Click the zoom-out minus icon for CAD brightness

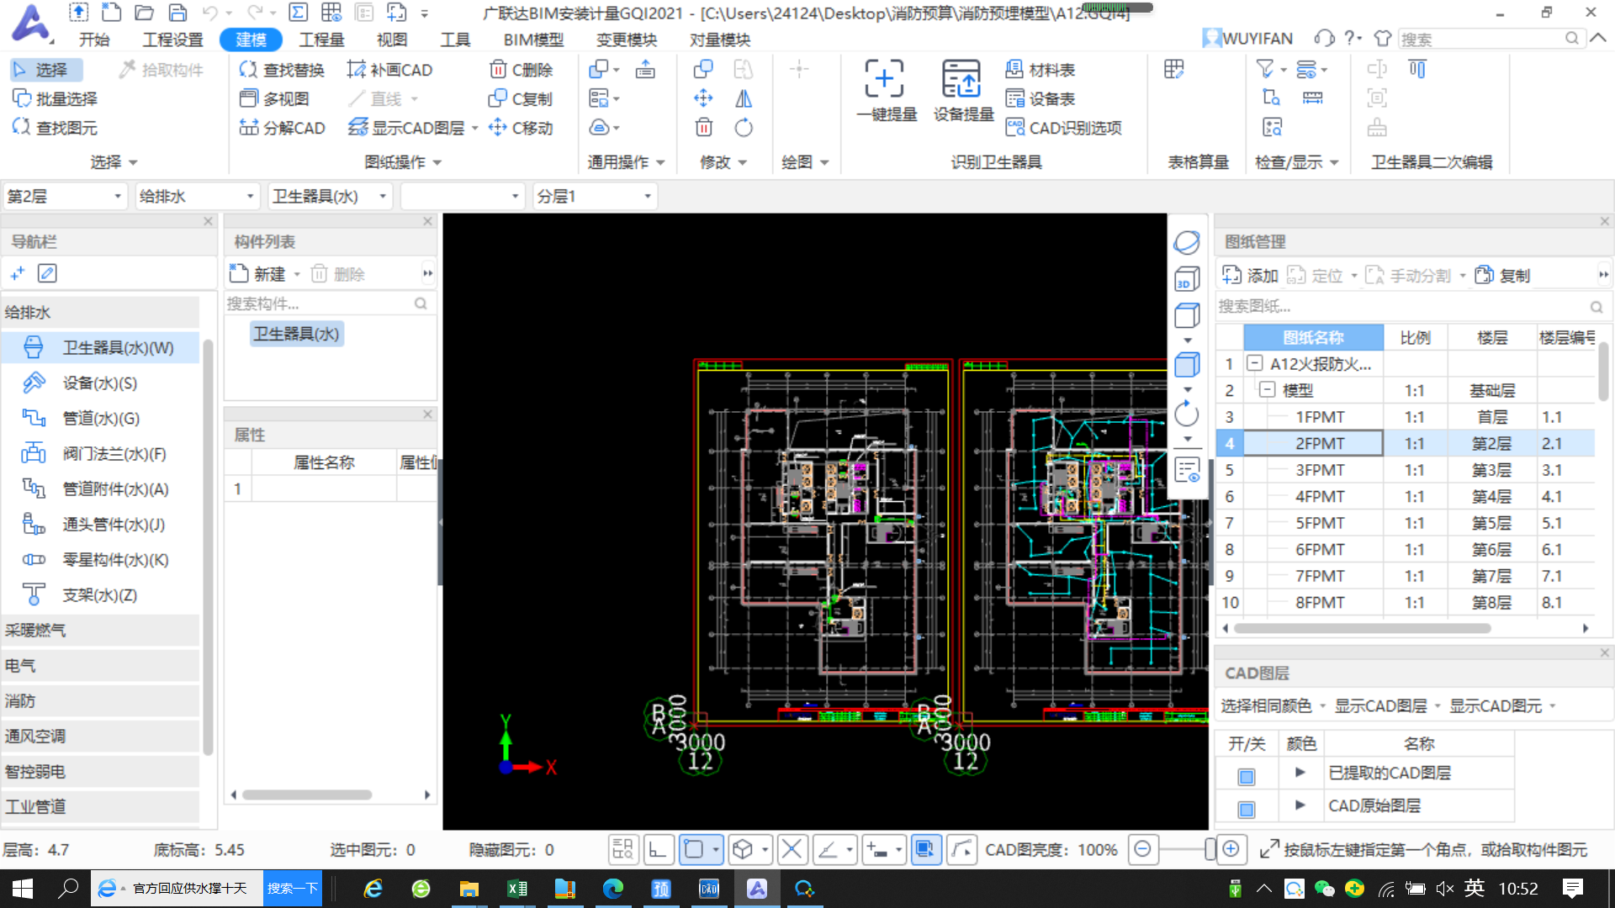pos(1142,849)
